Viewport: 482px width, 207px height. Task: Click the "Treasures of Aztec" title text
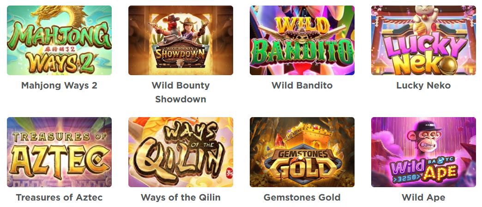pyautogui.click(x=60, y=197)
